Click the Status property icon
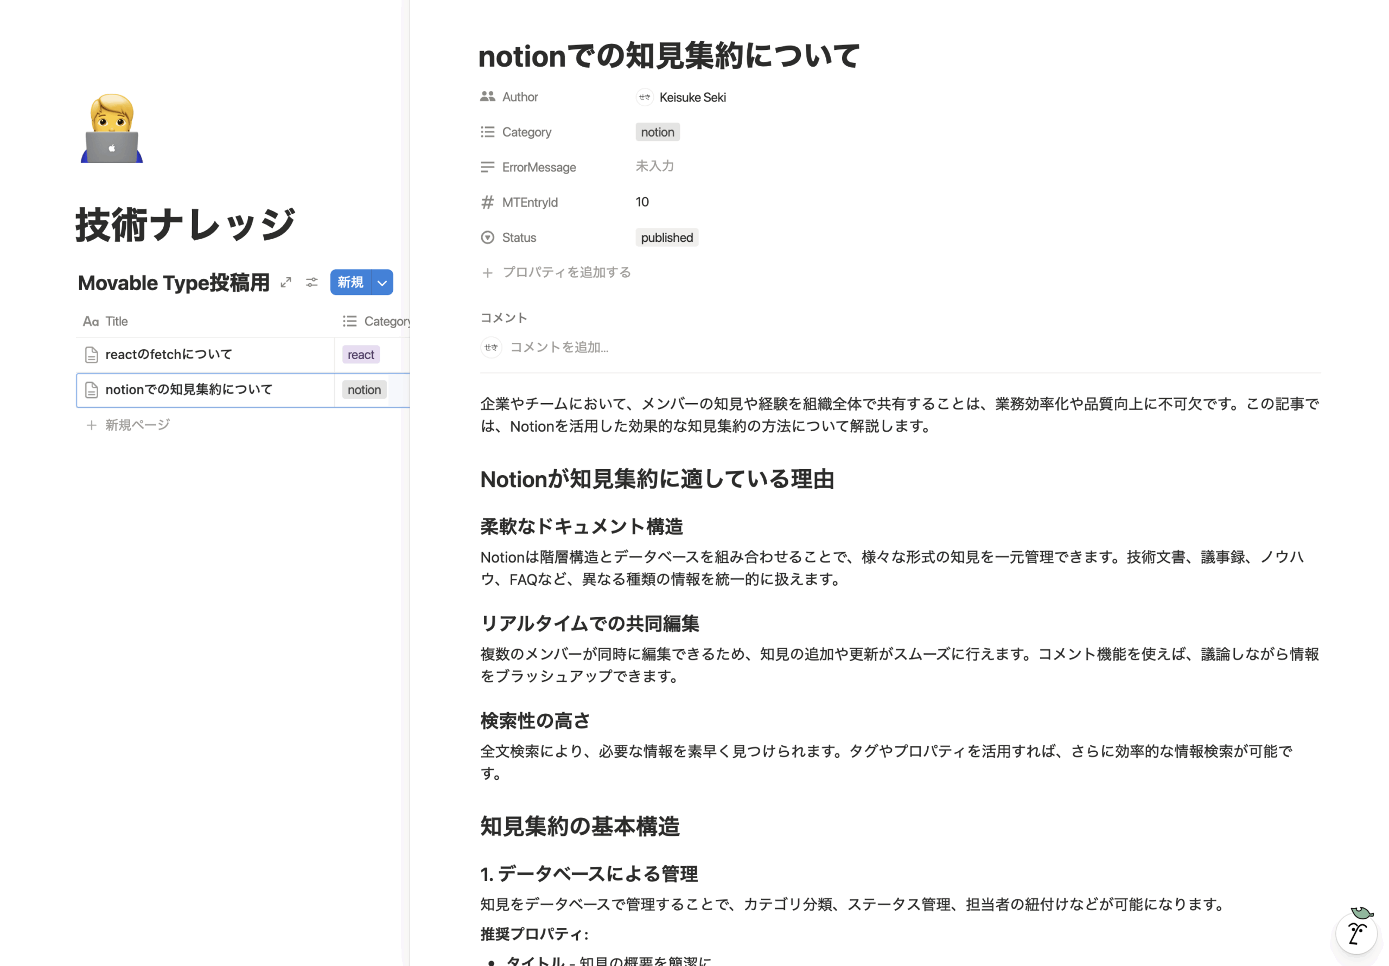Image resolution: width=1389 pixels, height=966 pixels. [487, 238]
